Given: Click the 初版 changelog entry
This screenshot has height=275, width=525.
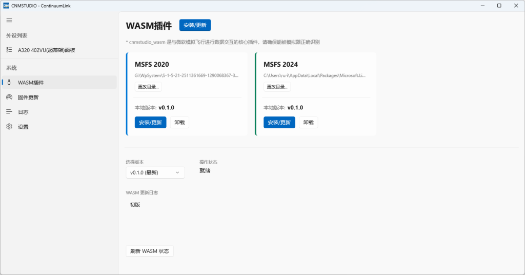Looking at the screenshot, I should pos(135,205).
